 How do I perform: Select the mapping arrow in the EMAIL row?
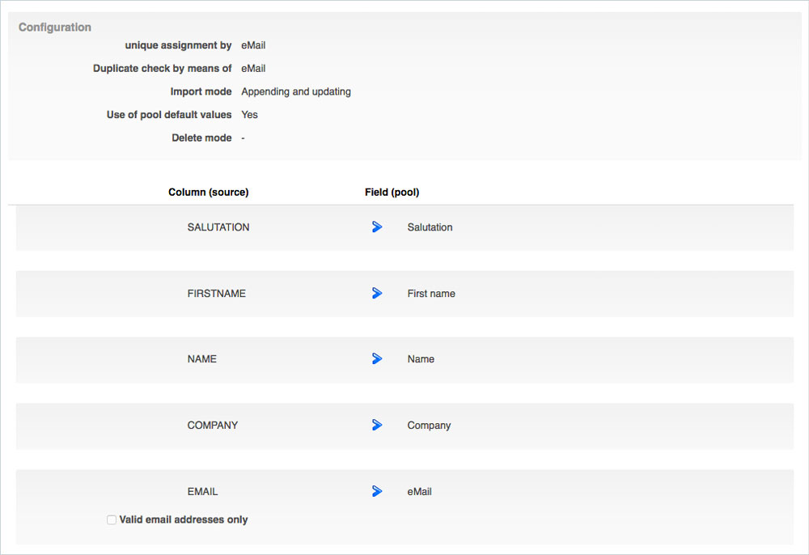point(377,491)
